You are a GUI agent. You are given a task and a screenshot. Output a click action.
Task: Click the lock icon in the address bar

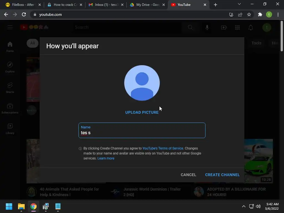tap(35, 14)
